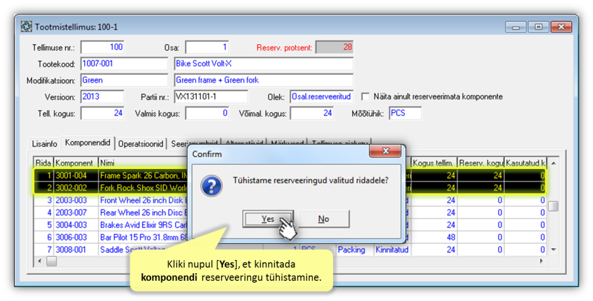
Task: Click the Komponent column header
Action: click(x=76, y=163)
